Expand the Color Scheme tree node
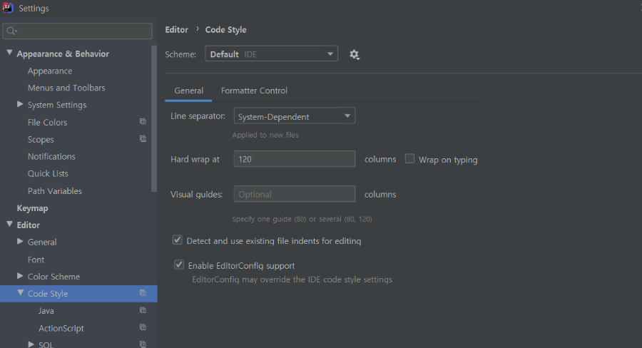Screen dimensions: 642x348 click(21, 276)
